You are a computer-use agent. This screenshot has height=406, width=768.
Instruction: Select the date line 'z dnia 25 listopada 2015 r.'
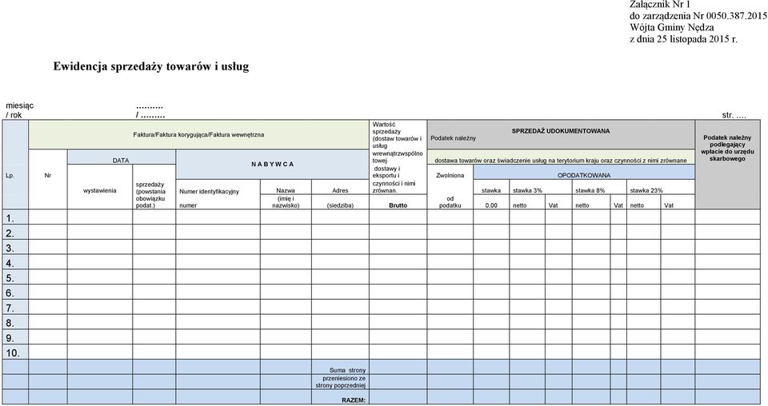tap(683, 39)
